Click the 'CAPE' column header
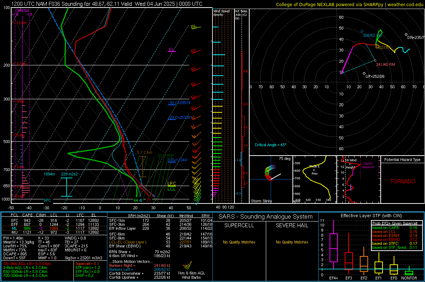 (27, 215)
